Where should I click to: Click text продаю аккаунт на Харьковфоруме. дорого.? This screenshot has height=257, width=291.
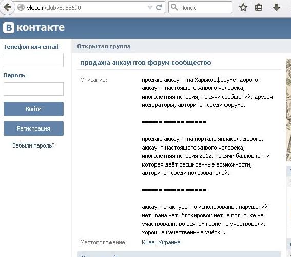coord(201,80)
